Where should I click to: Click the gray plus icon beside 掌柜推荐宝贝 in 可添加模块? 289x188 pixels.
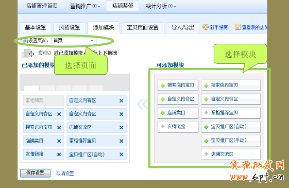206,112
